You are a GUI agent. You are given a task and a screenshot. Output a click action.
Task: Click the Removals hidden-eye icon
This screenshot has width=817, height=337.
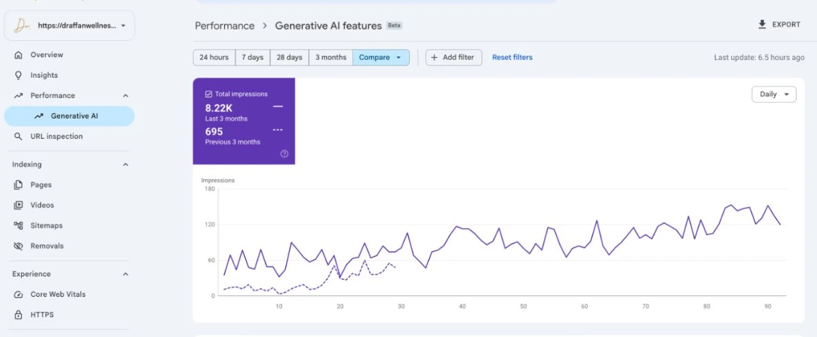(18, 246)
